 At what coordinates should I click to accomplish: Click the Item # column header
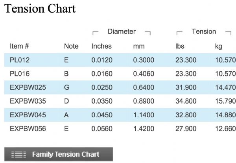coord(19,46)
